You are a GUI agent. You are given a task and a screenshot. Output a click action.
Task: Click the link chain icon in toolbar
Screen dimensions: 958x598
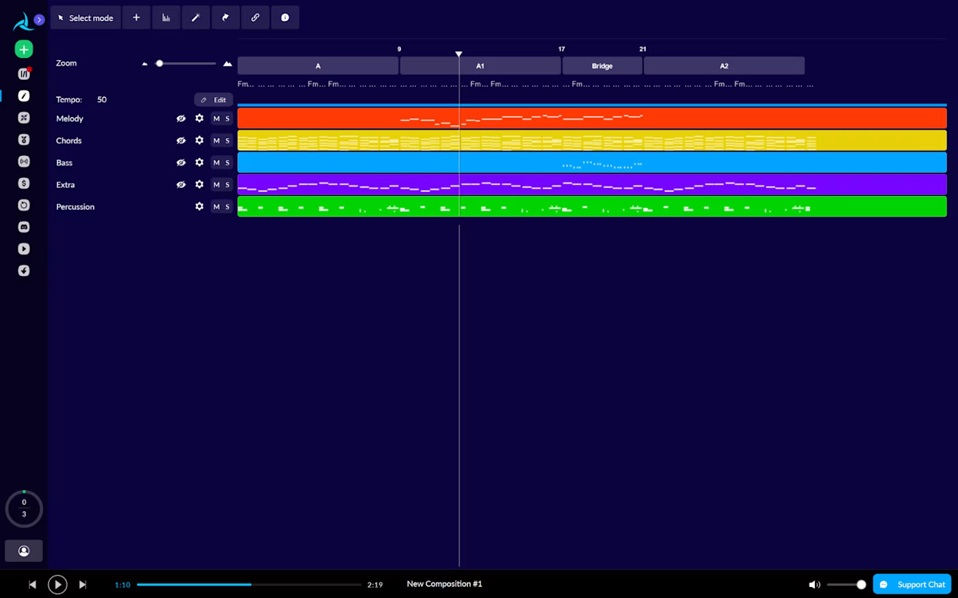(255, 18)
